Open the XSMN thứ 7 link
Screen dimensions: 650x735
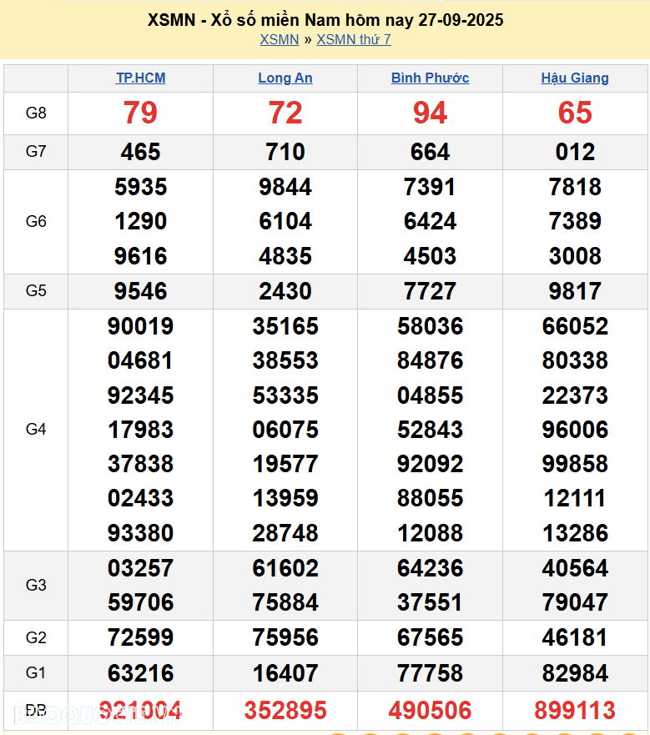pos(354,39)
